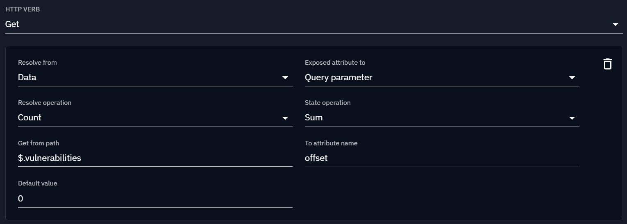Open the Resolve operation dropdown arrow
The height and width of the screenshot is (224, 627).
(x=285, y=118)
